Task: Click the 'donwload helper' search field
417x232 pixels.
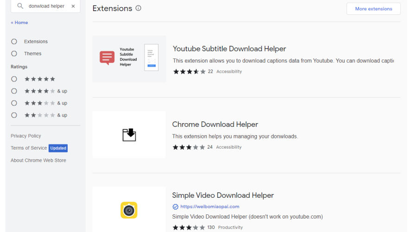Action: (x=46, y=6)
